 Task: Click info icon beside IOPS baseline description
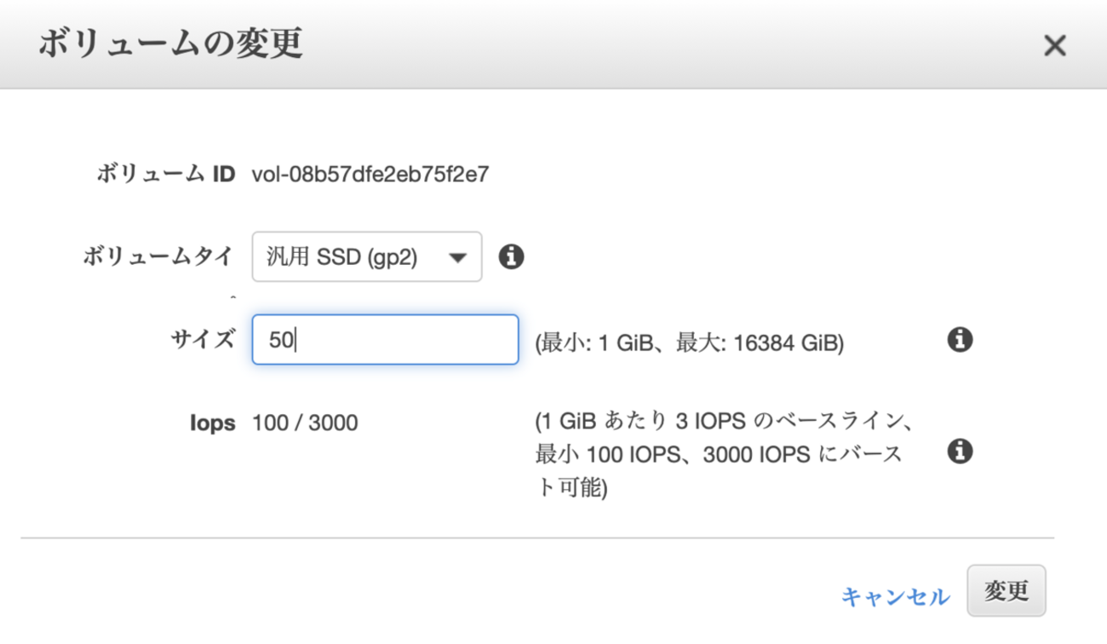[960, 451]
